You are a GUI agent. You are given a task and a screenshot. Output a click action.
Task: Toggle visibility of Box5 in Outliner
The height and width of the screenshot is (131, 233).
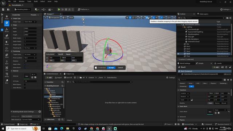tap(178, 54)
